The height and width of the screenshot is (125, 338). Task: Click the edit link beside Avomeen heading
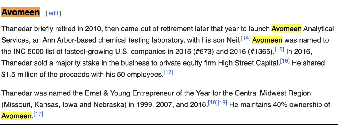point(53,13)
